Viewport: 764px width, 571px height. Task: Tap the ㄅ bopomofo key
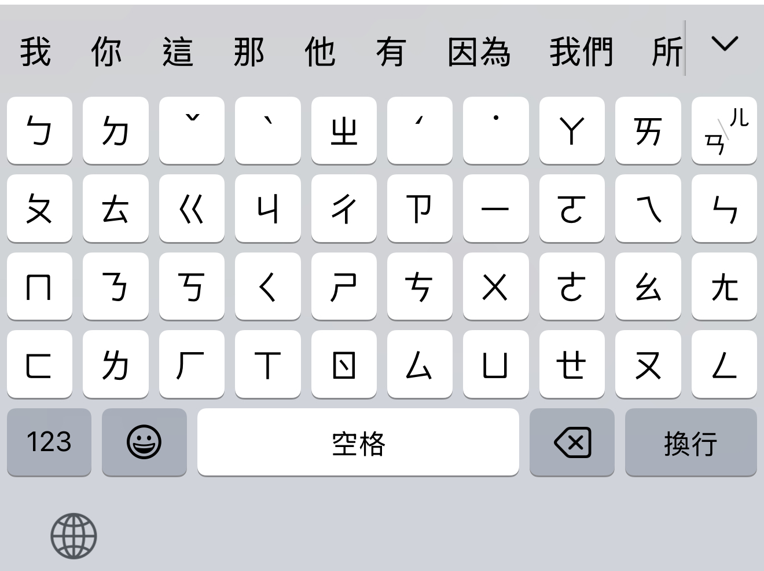click(39, 130)
